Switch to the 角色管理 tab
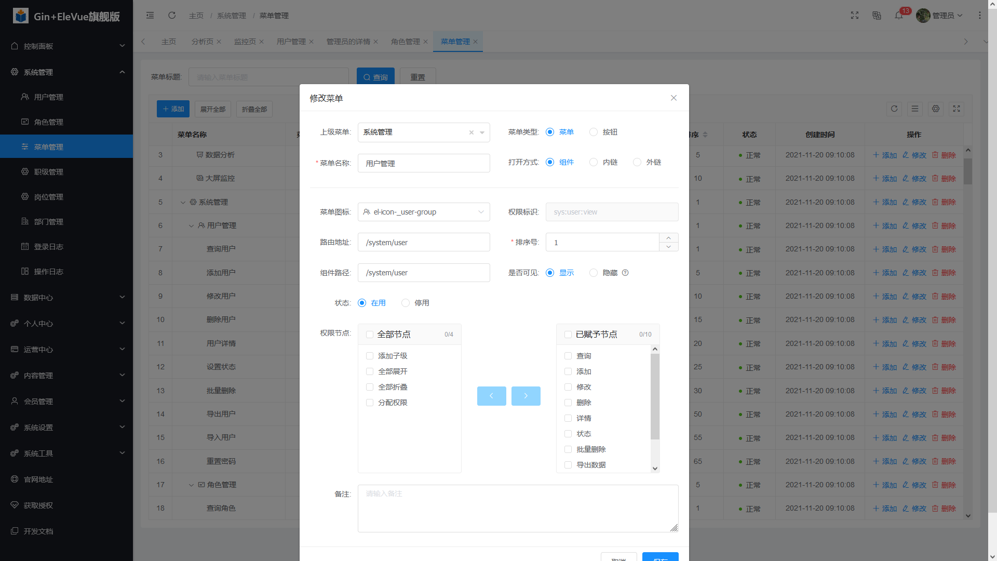Screen dimensions: 997x561 coord(405,42)
